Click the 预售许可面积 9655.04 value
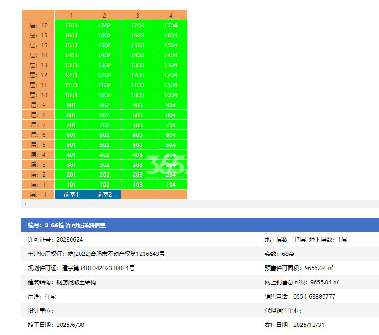Image resolution: width=379 pixels, height=335 pixels. 319,268
